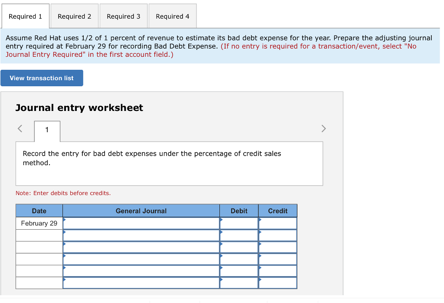The height and width of the screenshot is (303, 444).
Task: Select General Journal account field for February 29 row
Action: tap(141, 223)
